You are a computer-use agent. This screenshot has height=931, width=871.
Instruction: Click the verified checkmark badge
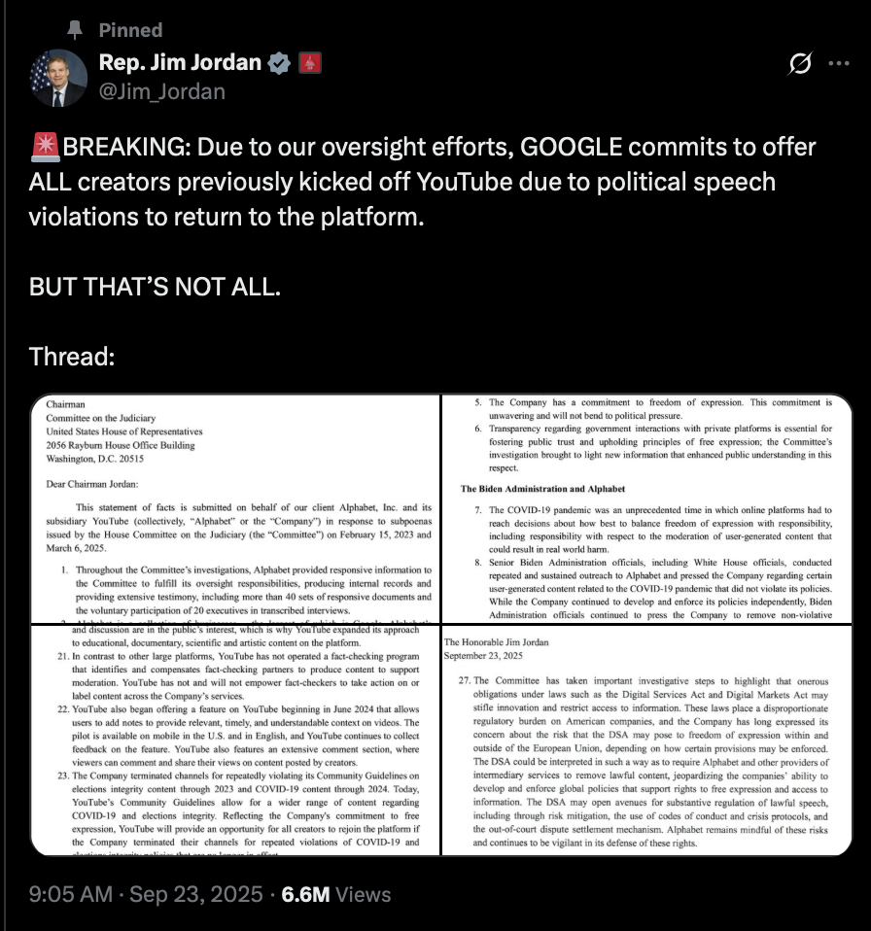tap(279, 64)
